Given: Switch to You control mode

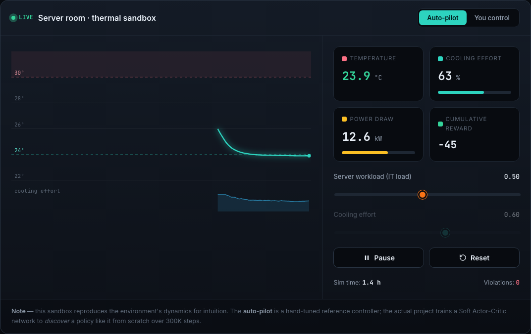Looking at the screenshot, I should click(x=492, y=18).
